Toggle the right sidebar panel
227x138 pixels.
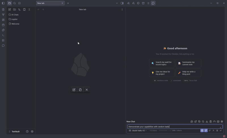[x=122, y=3]
